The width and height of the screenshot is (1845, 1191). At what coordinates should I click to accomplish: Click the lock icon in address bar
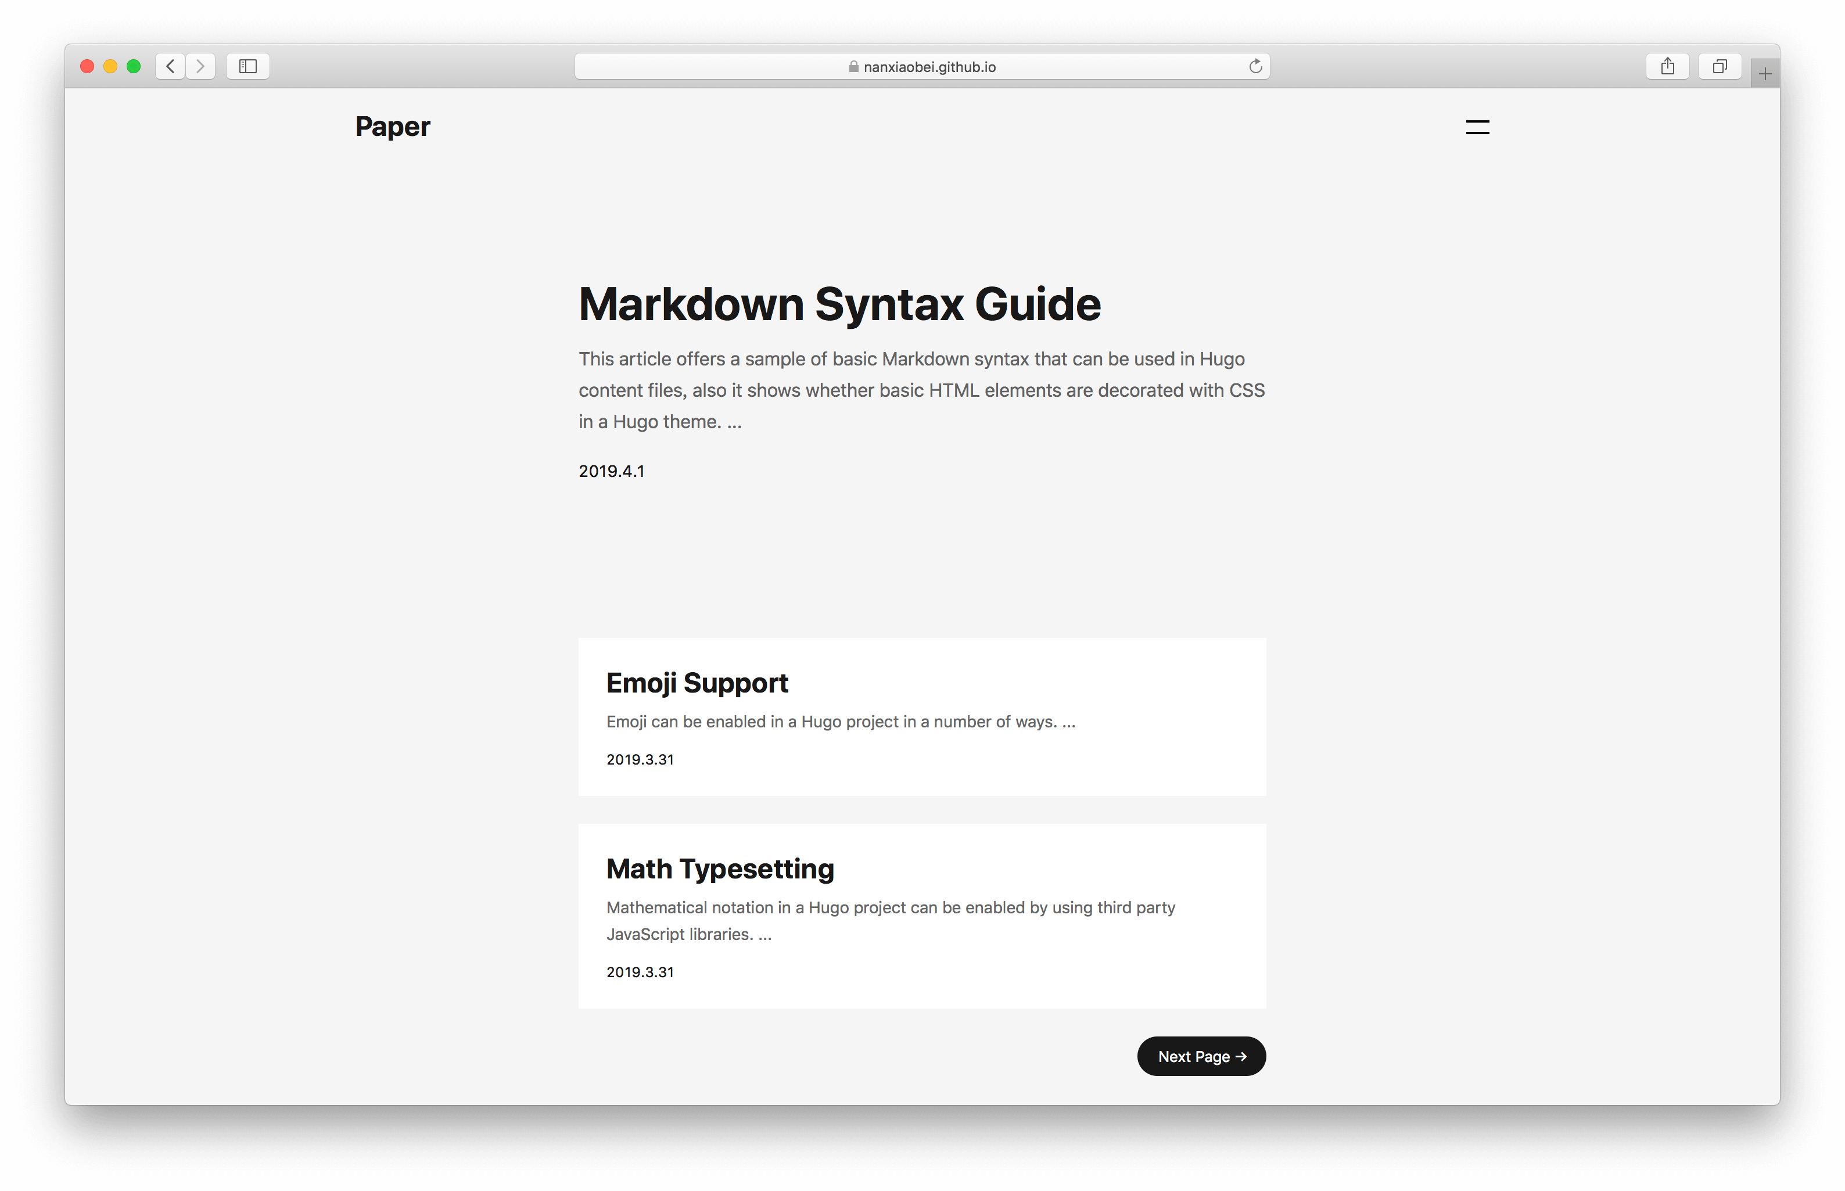[x=854, y=67]
